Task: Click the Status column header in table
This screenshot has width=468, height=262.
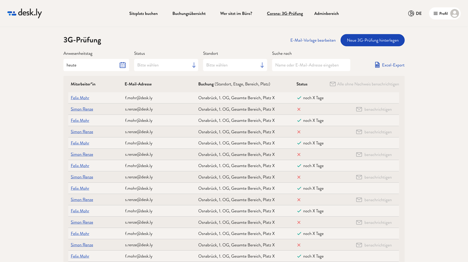Action: (x=302, y=84)
